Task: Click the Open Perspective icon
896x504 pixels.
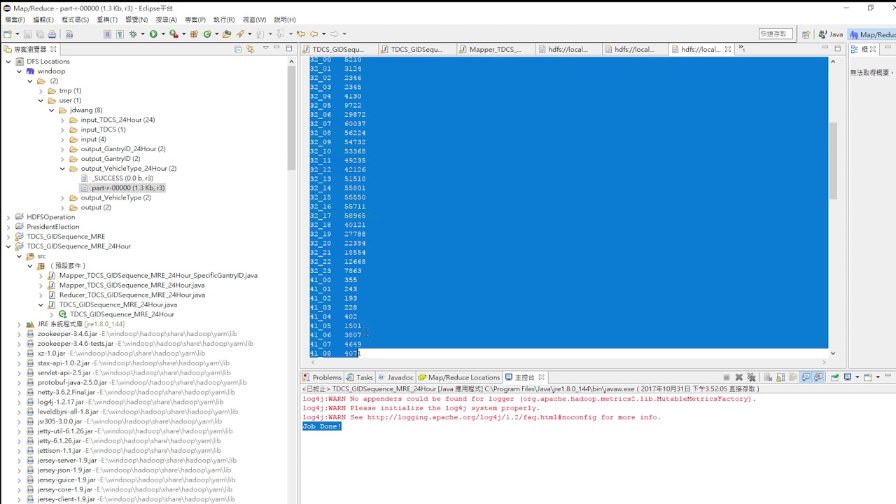Action: (x=806, y=34)
